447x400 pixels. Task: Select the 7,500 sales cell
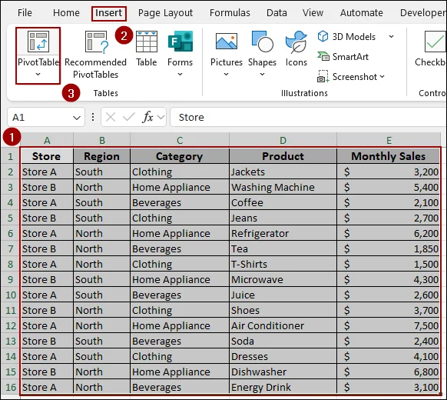pos(389,325)
